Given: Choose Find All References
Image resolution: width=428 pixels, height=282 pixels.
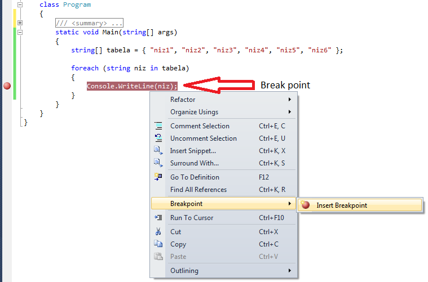Looking at the screenshot, I should click(198, 190).
